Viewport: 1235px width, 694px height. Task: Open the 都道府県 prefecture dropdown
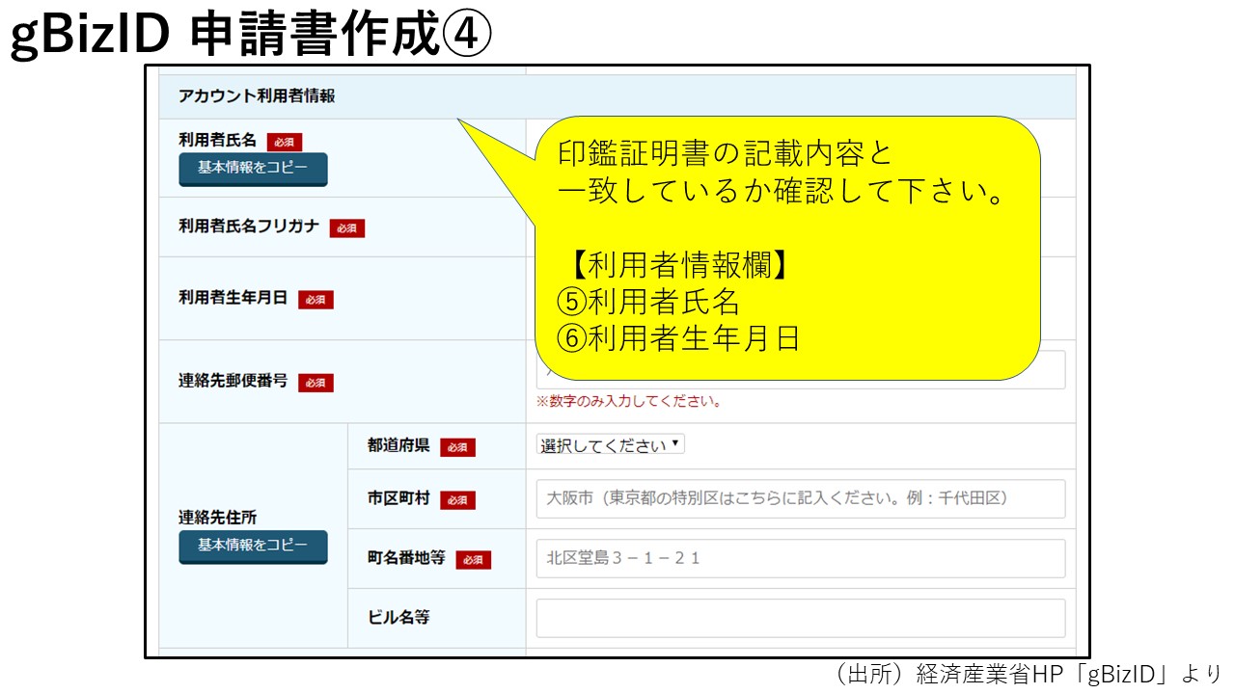click(x=611, y=445)
